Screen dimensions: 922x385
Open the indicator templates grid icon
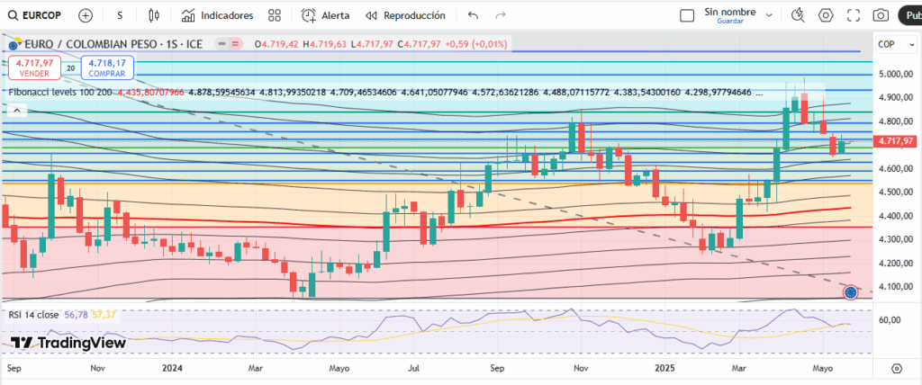coord(276,15)
